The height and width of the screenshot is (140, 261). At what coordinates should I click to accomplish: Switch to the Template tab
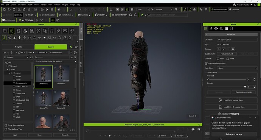18,47
